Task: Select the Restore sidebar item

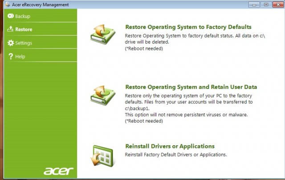Action: pyautogui.click(x=41, y=29)
